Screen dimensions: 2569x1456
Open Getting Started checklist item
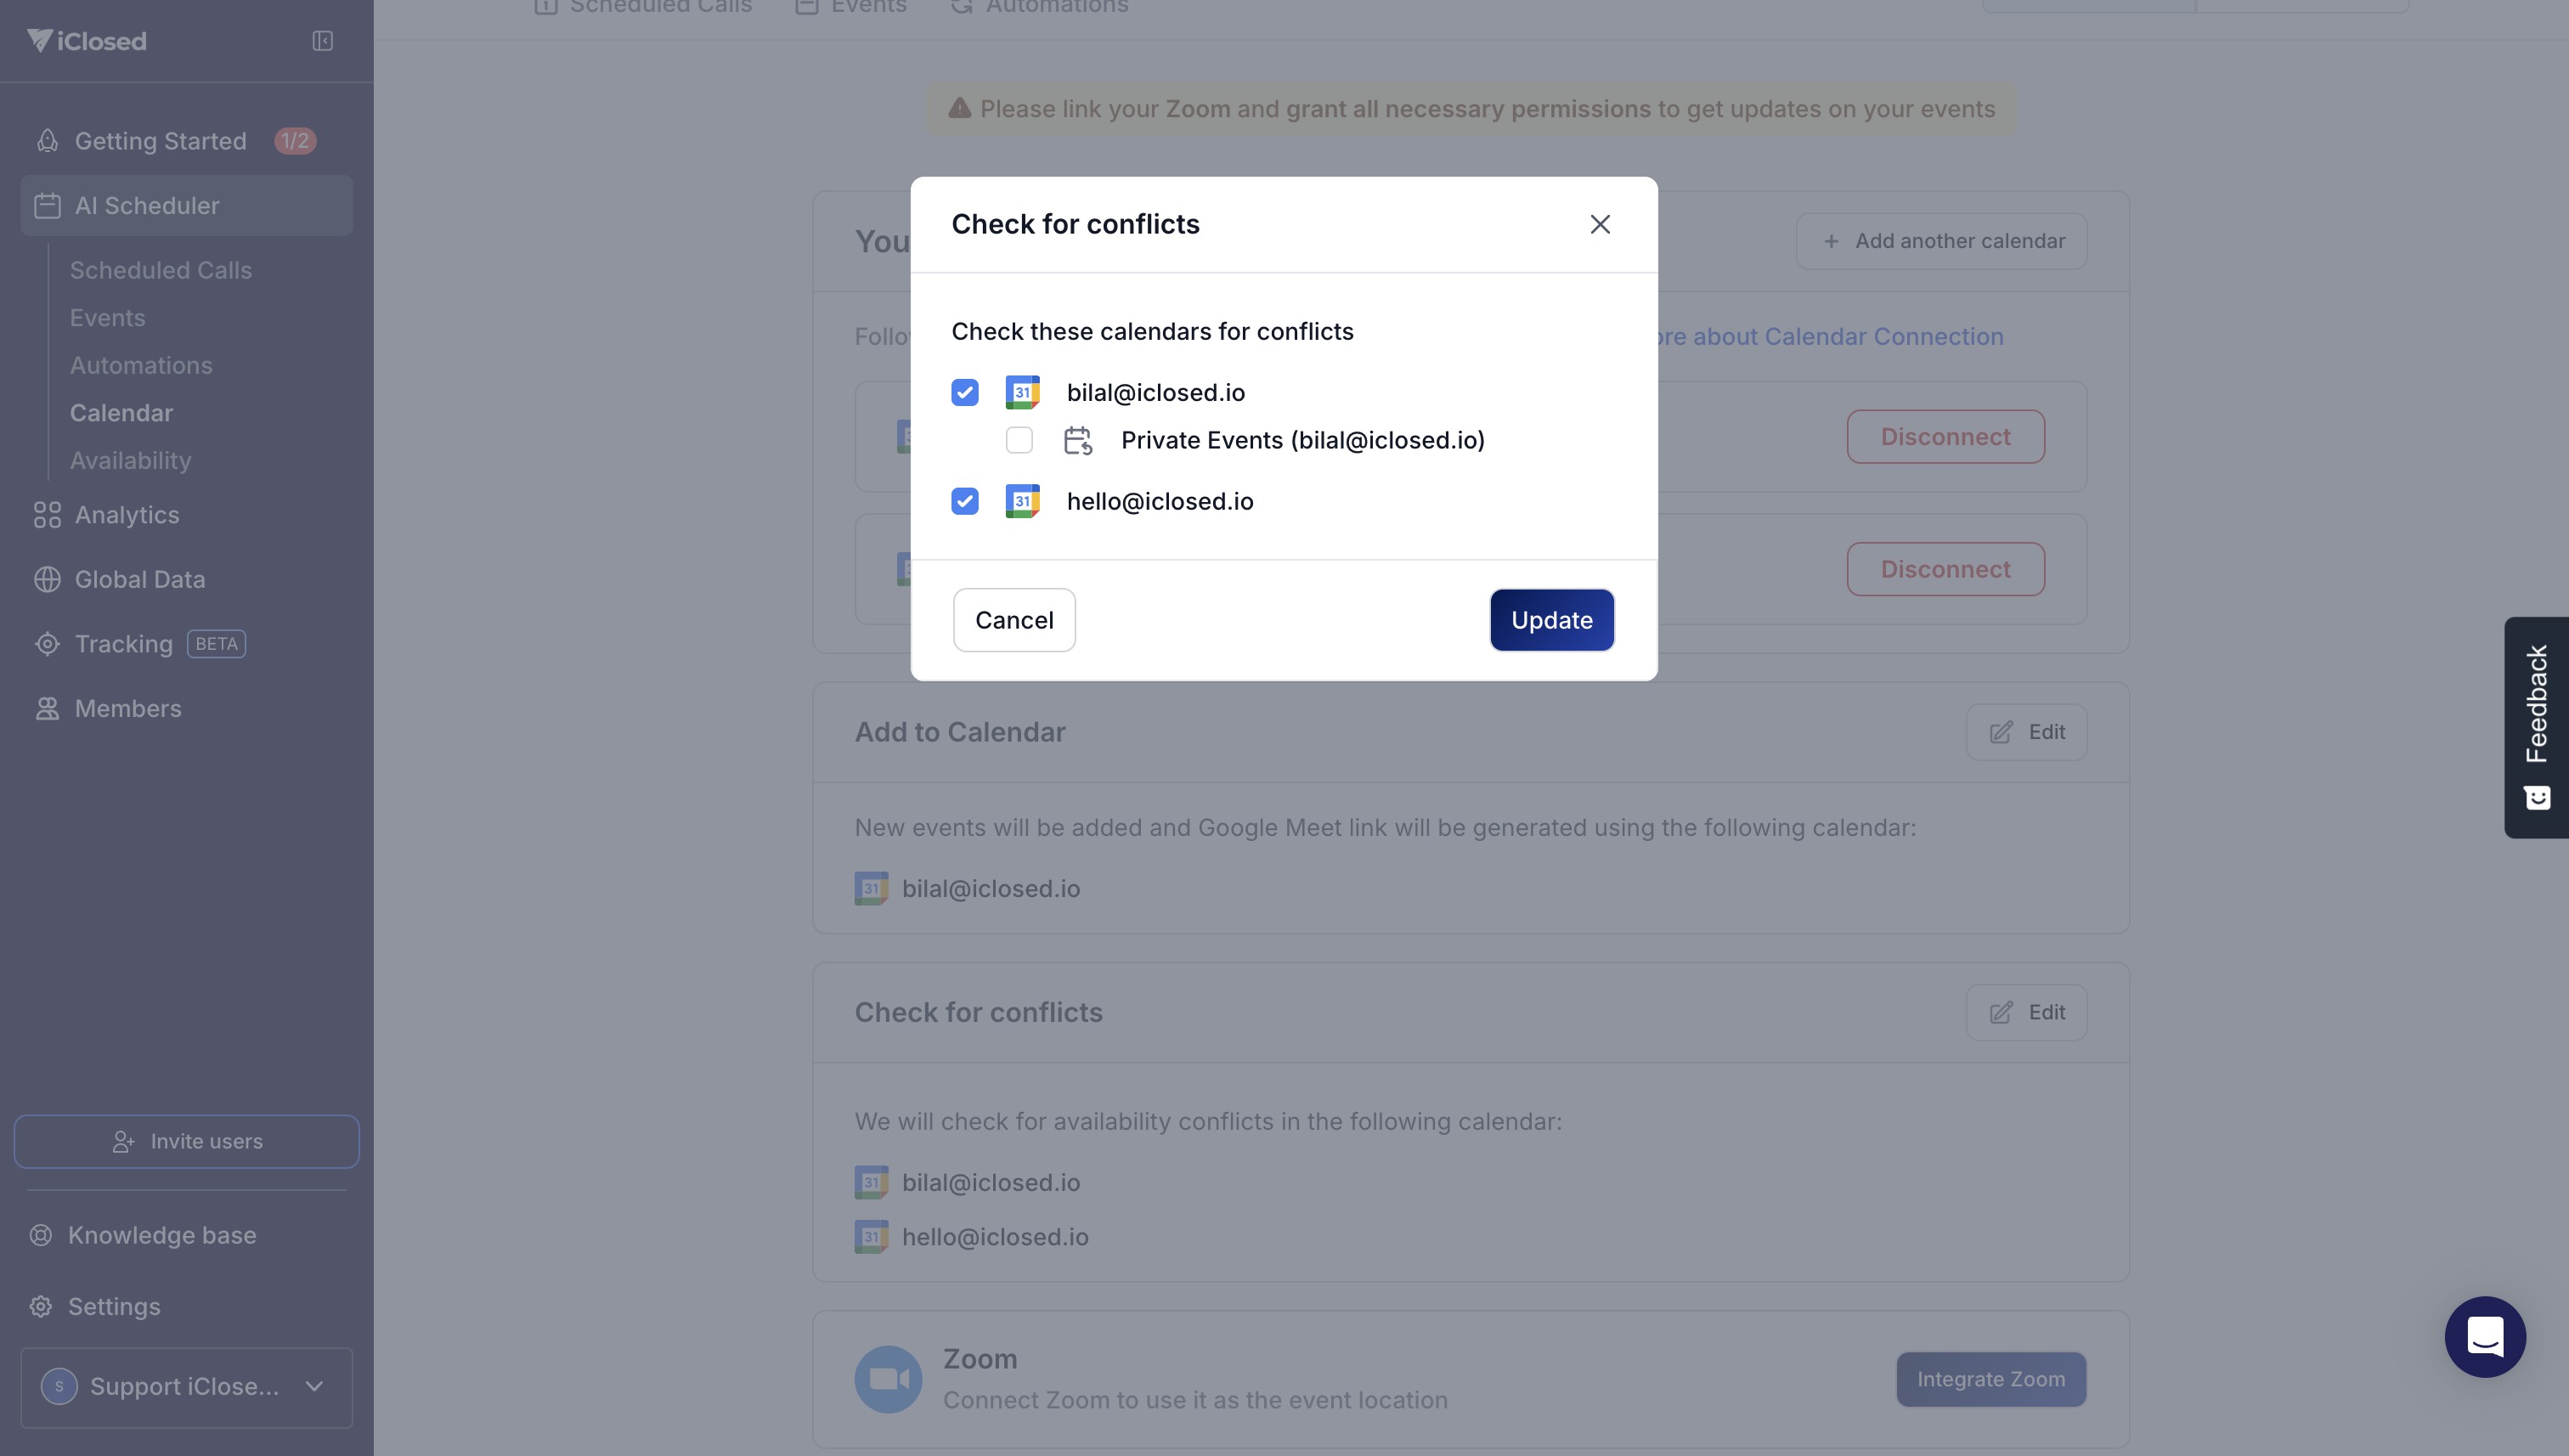(x=160, y=141)
